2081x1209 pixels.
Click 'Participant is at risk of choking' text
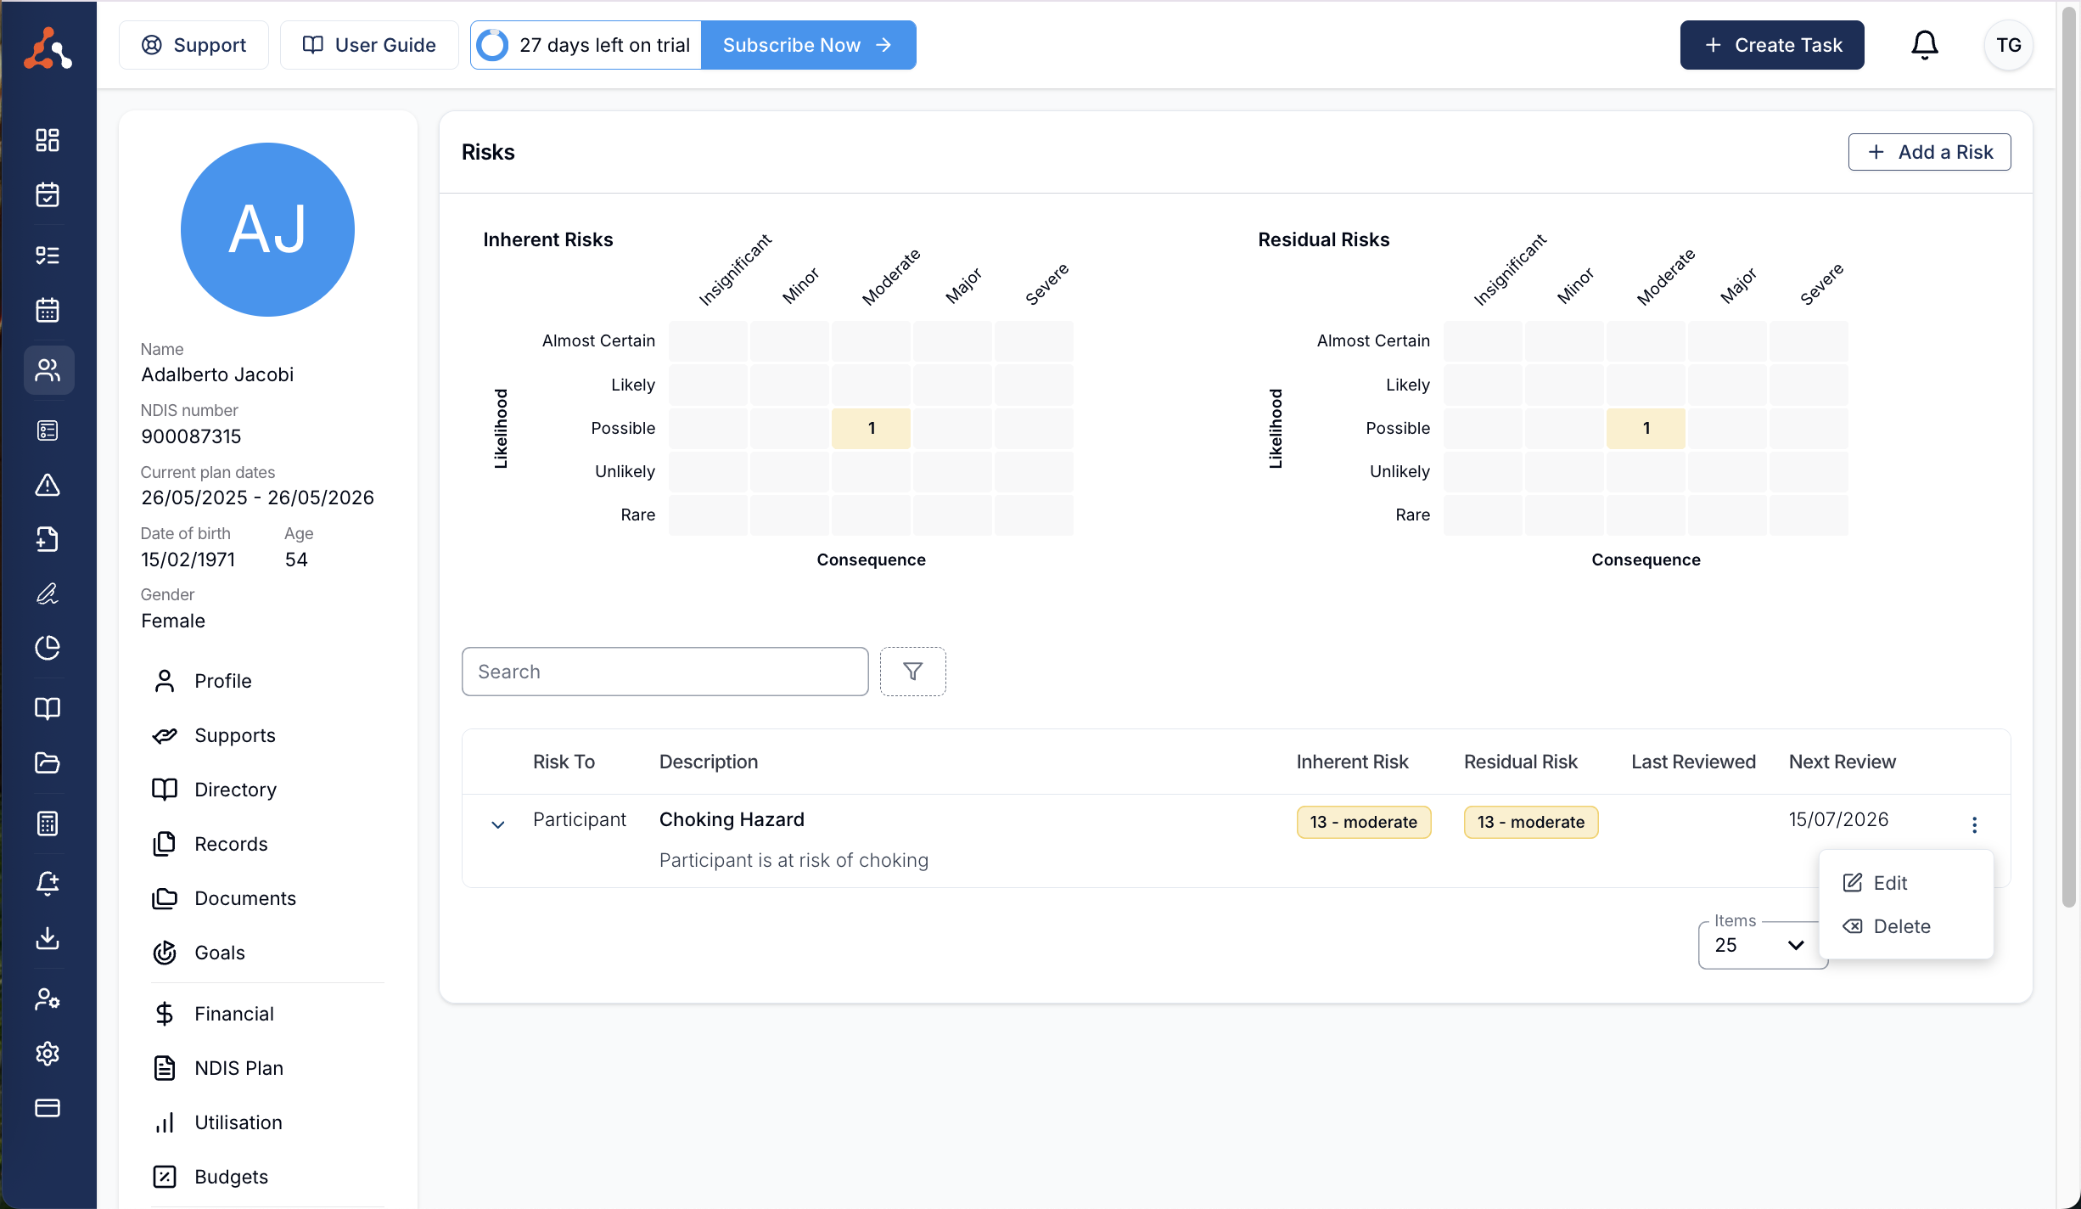(794, 860)
